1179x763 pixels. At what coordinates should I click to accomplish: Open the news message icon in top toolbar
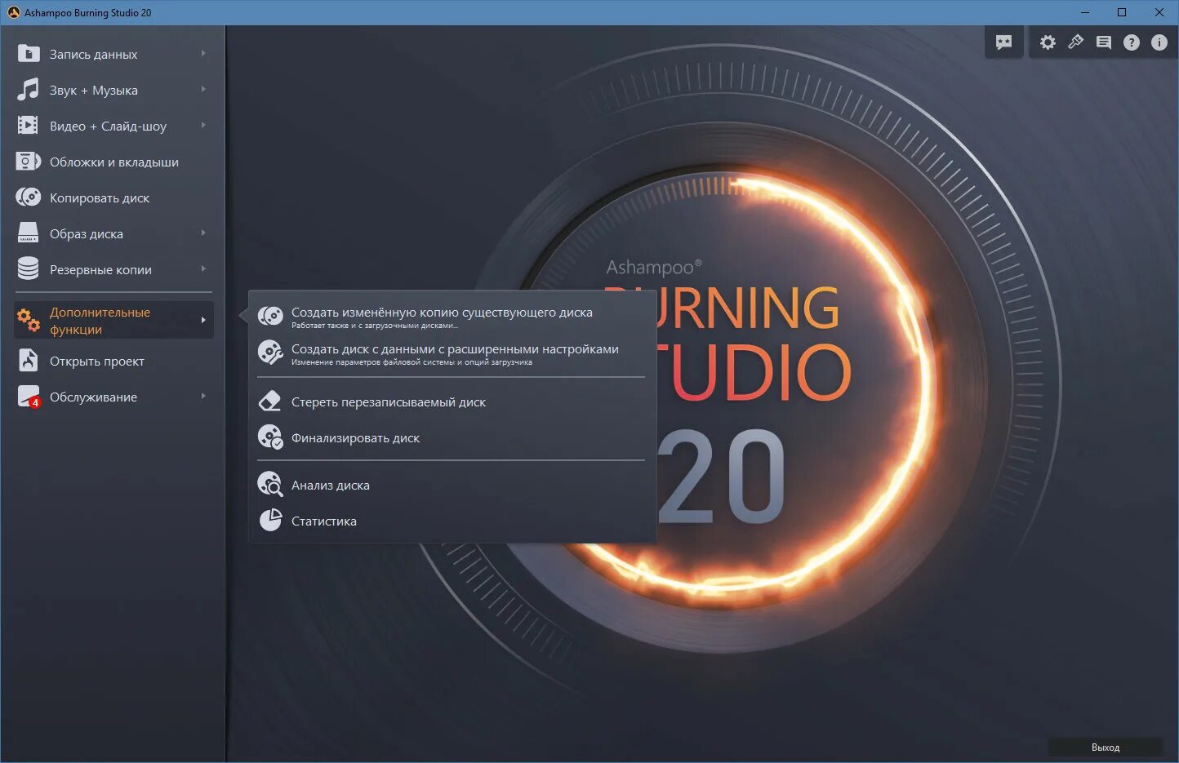pos(1103,42)
